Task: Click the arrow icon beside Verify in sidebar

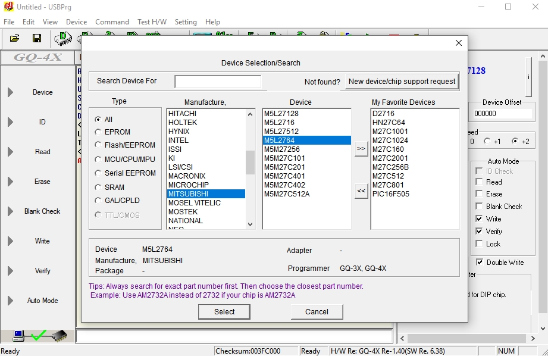Action: pyautogui.click(x=11, y=271)
